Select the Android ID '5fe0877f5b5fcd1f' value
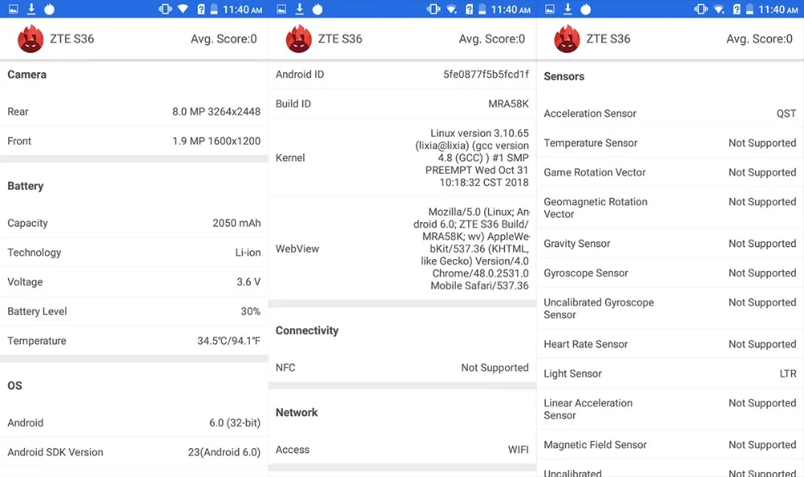 tap(486, 74)
